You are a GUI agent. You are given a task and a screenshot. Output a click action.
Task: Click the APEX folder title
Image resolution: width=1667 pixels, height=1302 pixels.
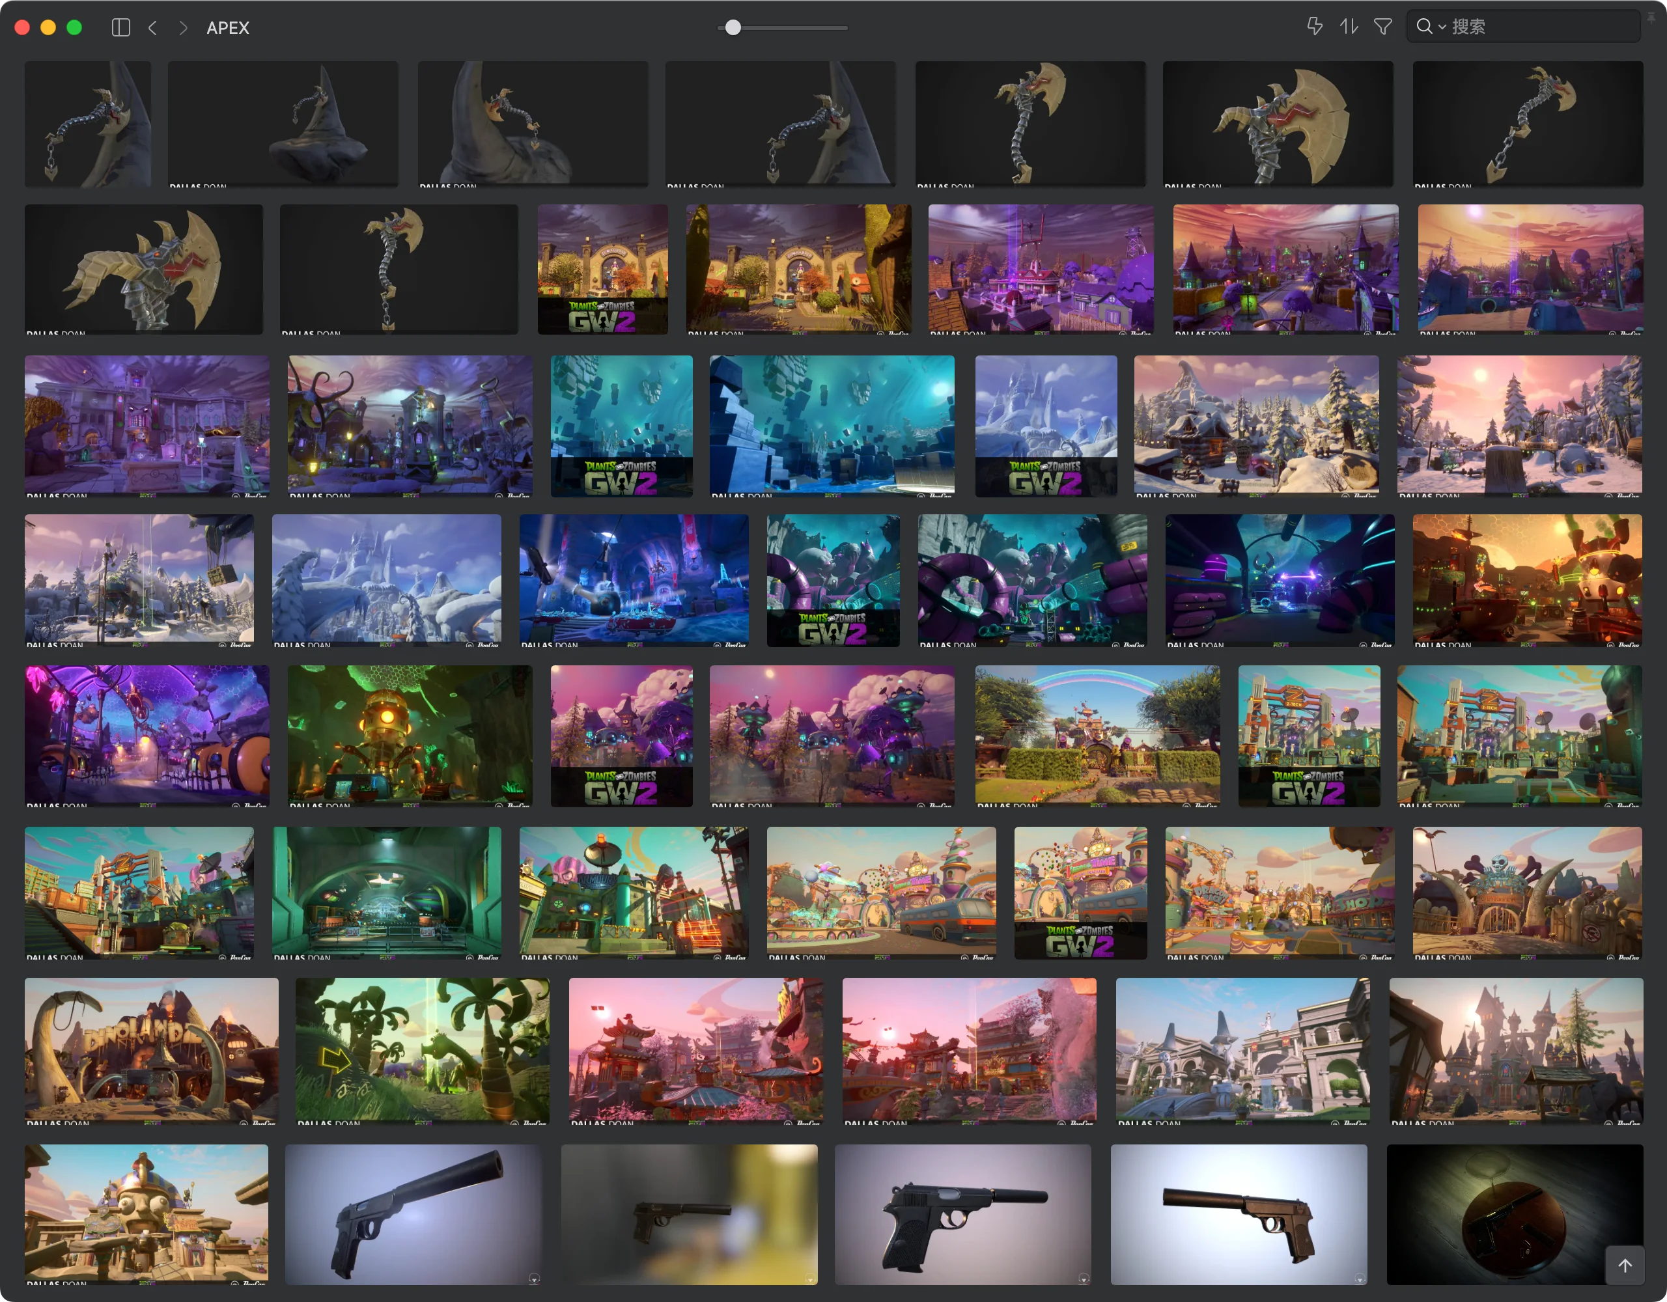tap(227, 27)
